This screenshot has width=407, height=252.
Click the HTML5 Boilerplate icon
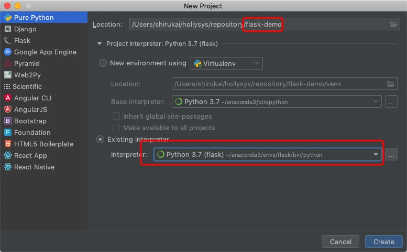(x=8, y=144)
